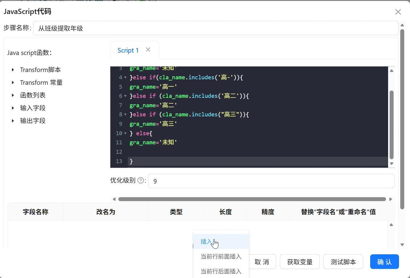The height and width of the screenshot is (278, 410).
Task: Expand the Transform 常量 tree node
Action: pos(13,83)
